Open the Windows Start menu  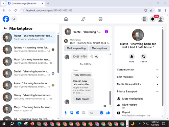[4, 124]
